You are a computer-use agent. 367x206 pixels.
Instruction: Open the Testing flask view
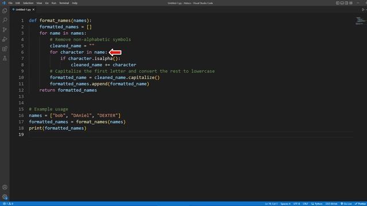click(5, 58)
